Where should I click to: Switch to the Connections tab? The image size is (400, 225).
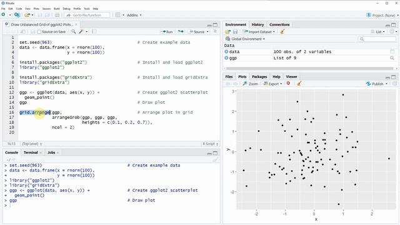(279, 24)
